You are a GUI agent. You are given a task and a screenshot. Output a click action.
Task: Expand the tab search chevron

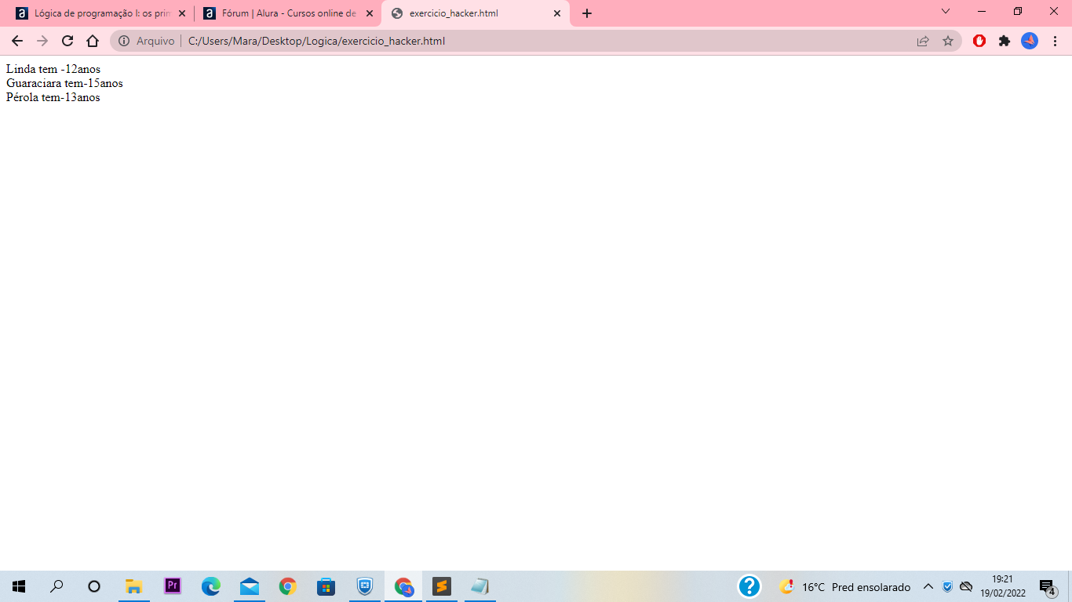click(946, 12)
